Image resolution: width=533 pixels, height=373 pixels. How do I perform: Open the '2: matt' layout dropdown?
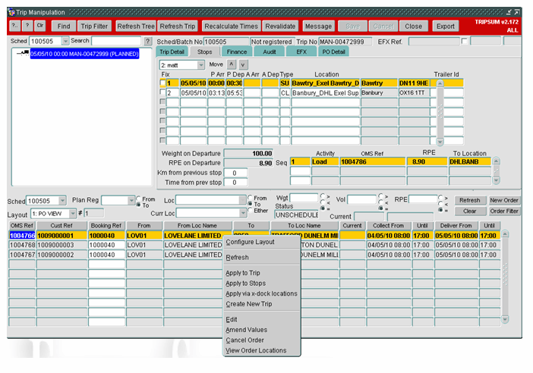201,64
